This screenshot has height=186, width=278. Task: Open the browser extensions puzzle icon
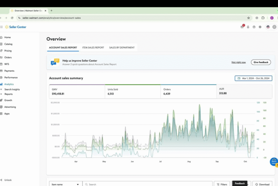pos(263,18)
